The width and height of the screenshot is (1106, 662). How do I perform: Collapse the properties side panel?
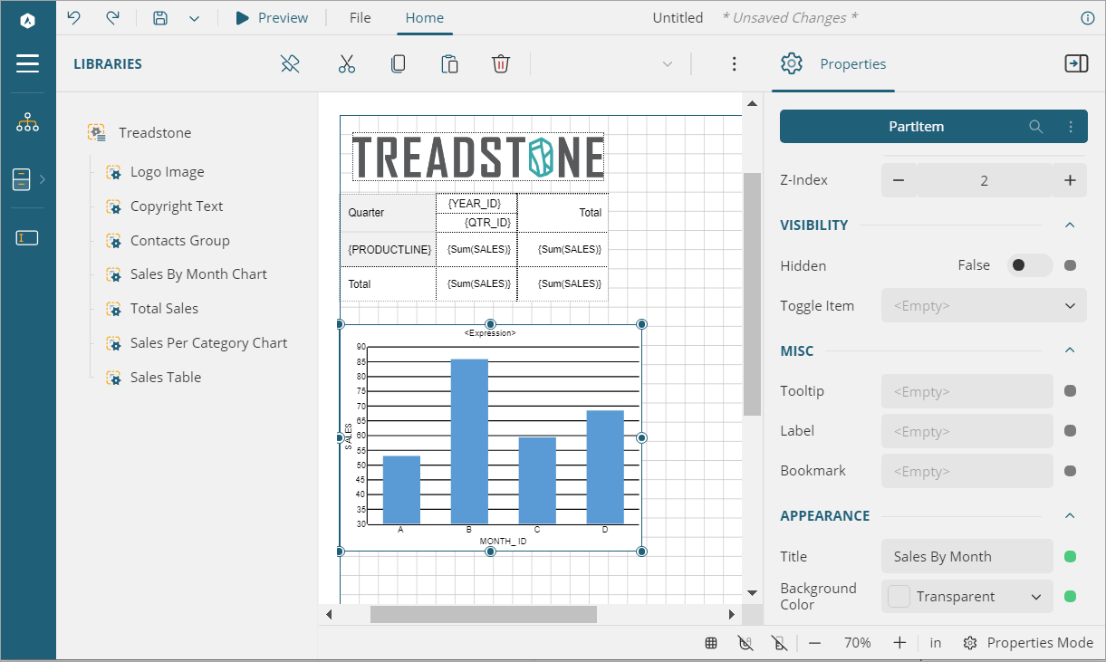pos(1076,63)
